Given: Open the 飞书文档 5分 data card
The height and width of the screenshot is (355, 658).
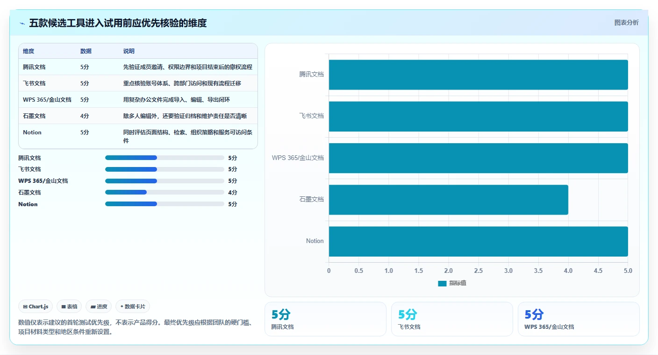Looking at the screenshot, I should pyautogui.click(x=452, y=319).
